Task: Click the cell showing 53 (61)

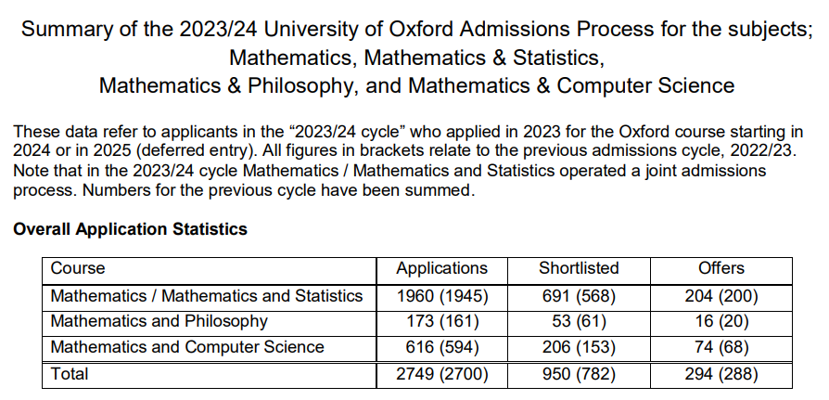Action: coord(579,321)
